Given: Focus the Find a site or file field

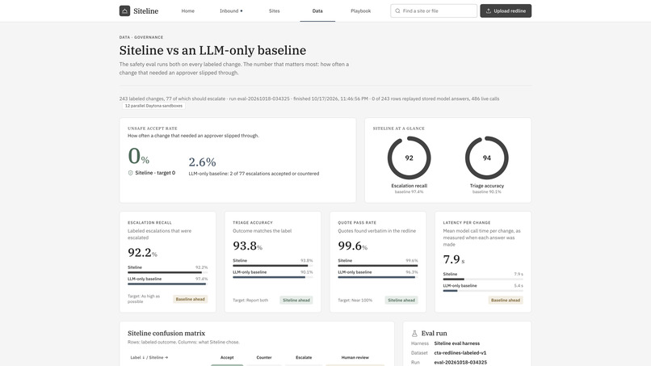Looking at the screenshot, I should click(434, 11).
